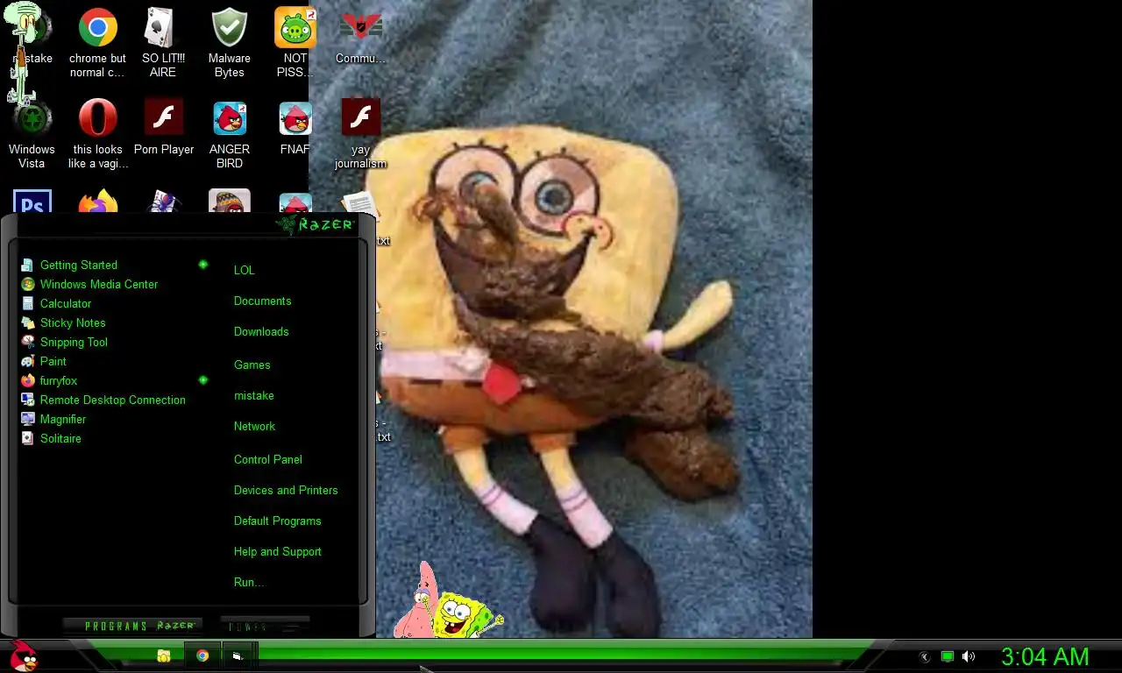Select the 'Commu...' red eagle desktop icon
This screenshot has width=1122, height=673.
(360, 37)
